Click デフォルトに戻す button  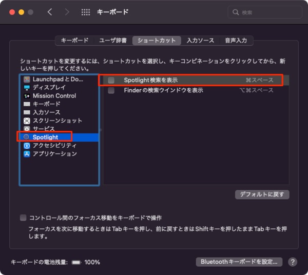tap(262, 194)
